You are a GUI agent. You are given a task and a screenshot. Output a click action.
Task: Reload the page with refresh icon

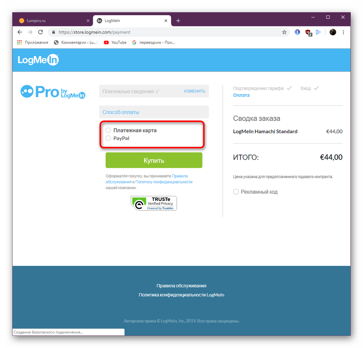click(x=41, y=32)
